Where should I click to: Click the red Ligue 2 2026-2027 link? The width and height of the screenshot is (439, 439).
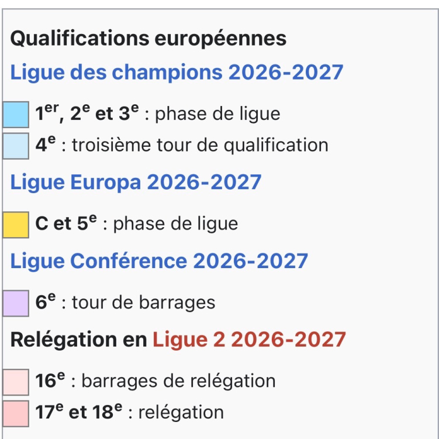pyautogui.click(x=249, y=339)
